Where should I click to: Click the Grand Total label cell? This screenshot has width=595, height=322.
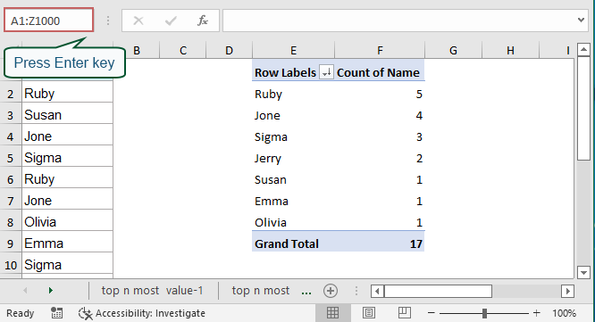coord(293,244)
